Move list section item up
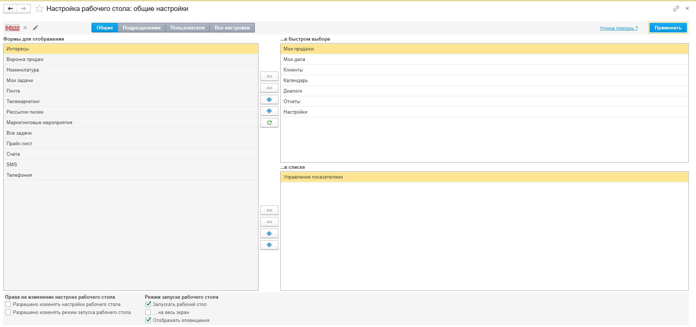The image size is (696, 327). click(x=269, y=233)
